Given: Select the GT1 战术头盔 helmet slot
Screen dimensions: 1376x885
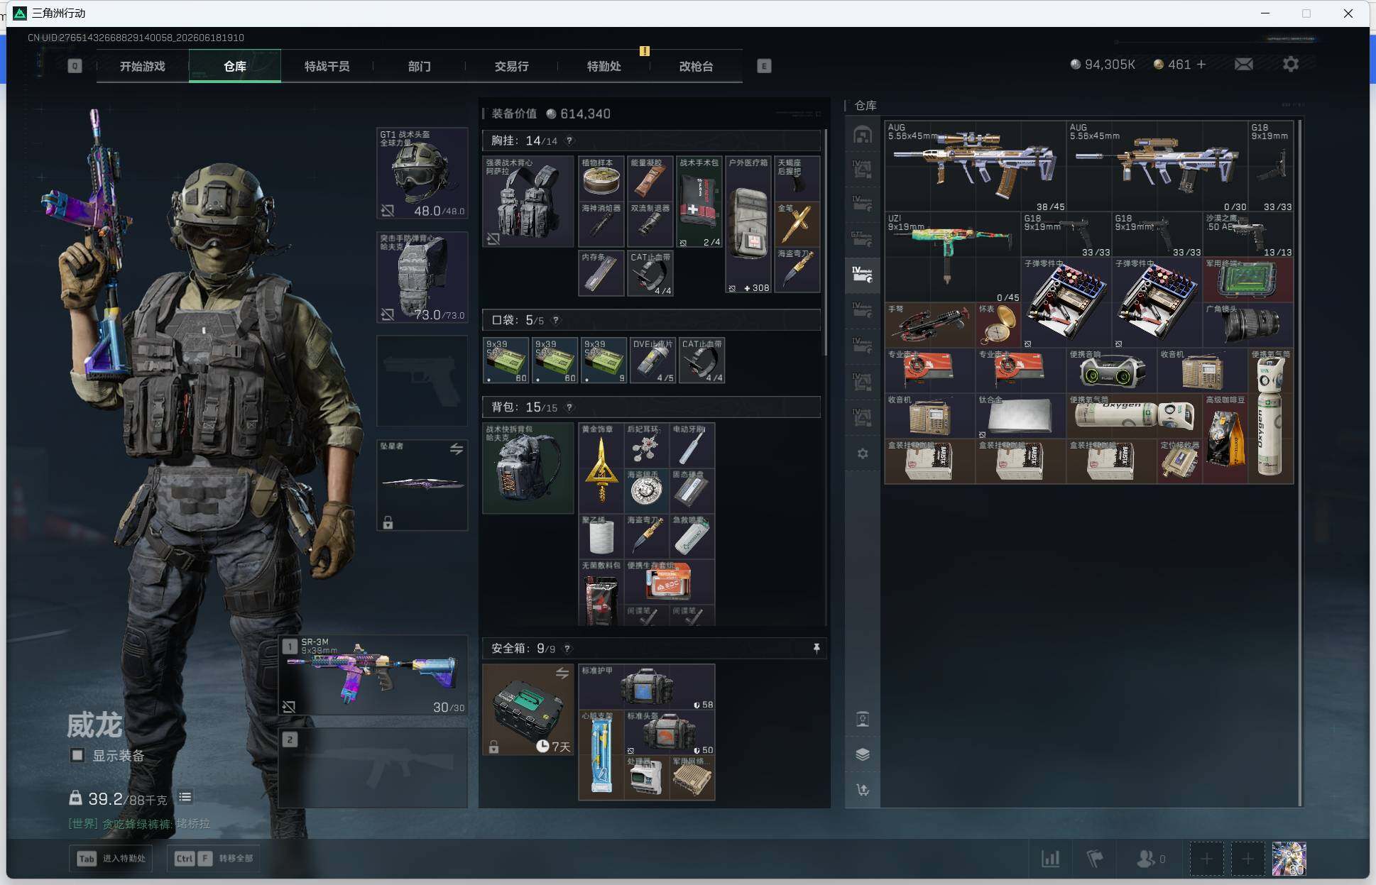Looking at the screenshot, I should (422, 173).
